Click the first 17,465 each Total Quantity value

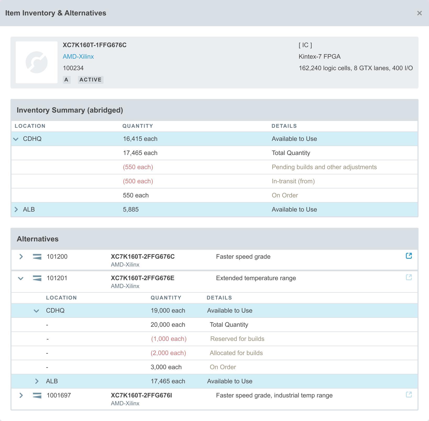coord(140,153)
